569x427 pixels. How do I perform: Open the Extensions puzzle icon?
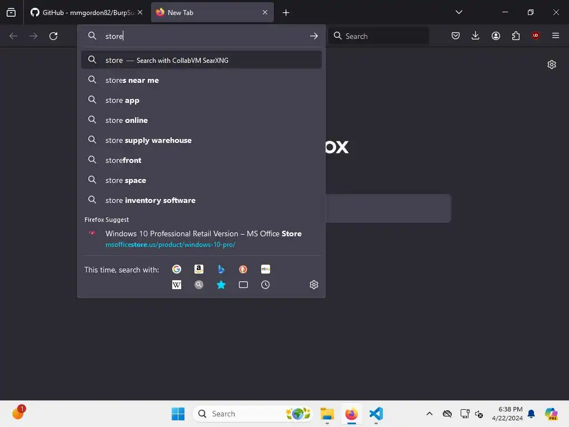(516, 36)
